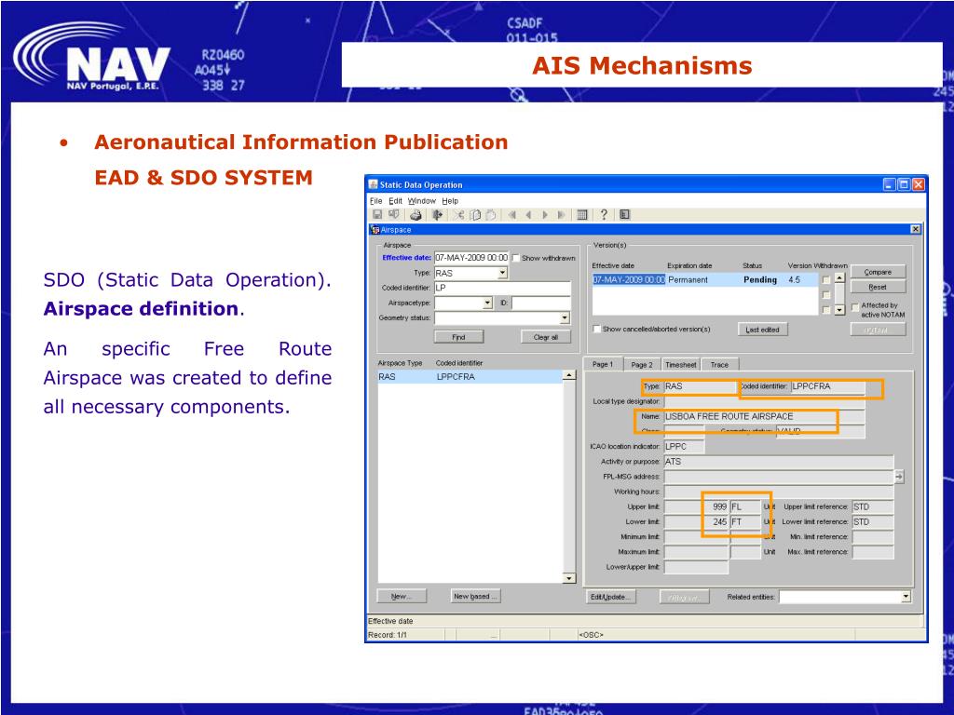Image resolution: width=954 pixels, height=715 pixels.
Task: Go to last record toolbar arrow
Action: click(561, 215)
